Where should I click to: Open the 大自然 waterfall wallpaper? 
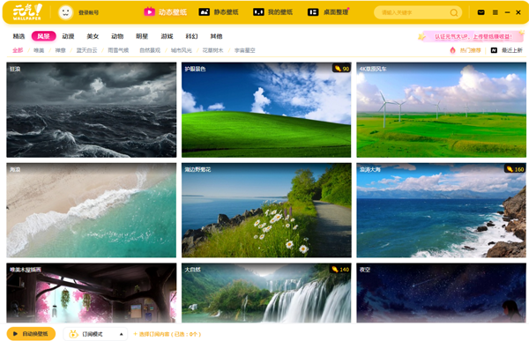pyautogui.click(x=266, y=293)
